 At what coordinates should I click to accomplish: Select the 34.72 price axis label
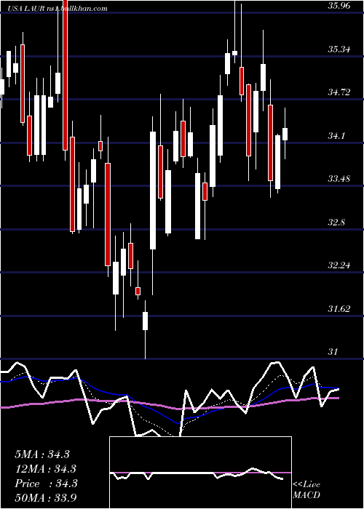pyautogui.click(x=339, y=92)
